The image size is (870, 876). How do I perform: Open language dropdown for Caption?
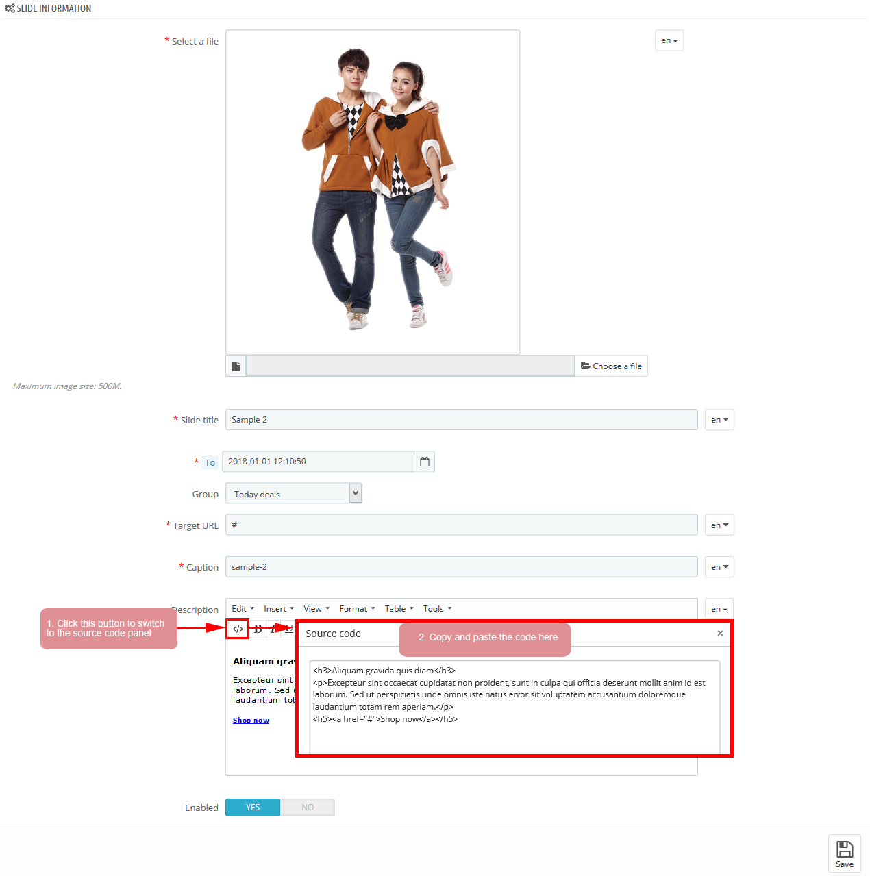point(719,567)
